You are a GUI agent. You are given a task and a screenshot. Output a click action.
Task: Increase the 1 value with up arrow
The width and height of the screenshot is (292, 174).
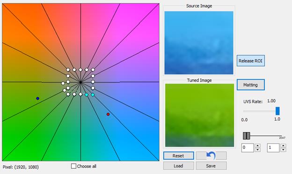[283, 146]
